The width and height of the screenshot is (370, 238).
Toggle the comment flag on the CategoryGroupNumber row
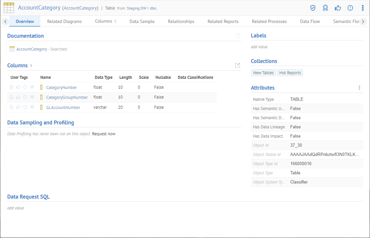pos(32,97)
